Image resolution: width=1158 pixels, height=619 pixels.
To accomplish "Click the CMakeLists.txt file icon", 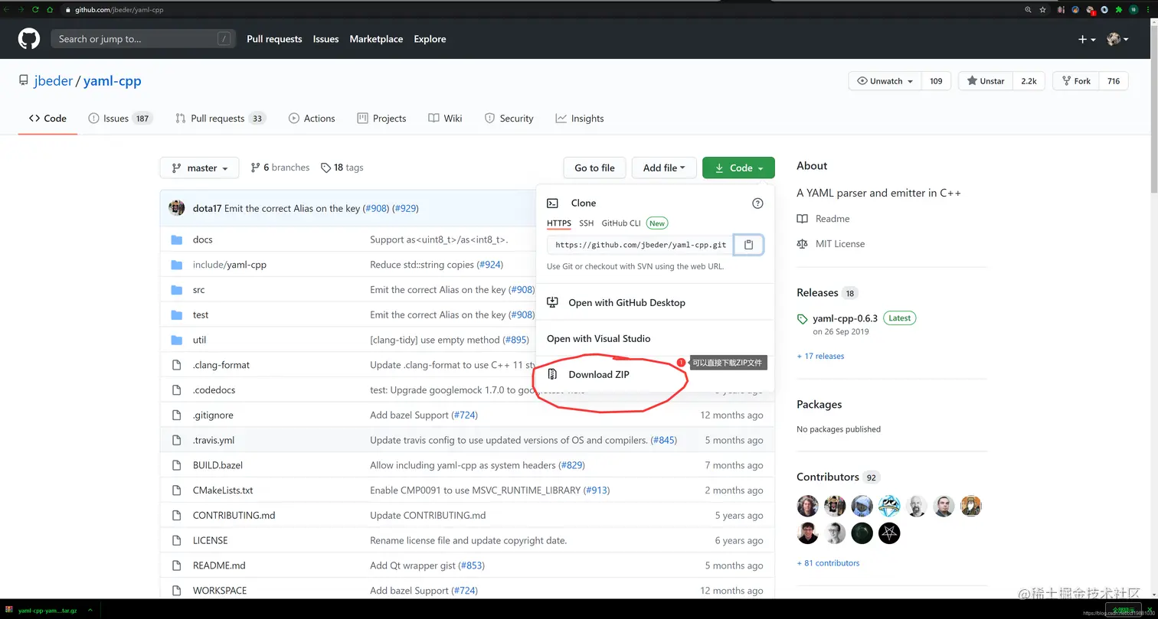I will point(177,490).
